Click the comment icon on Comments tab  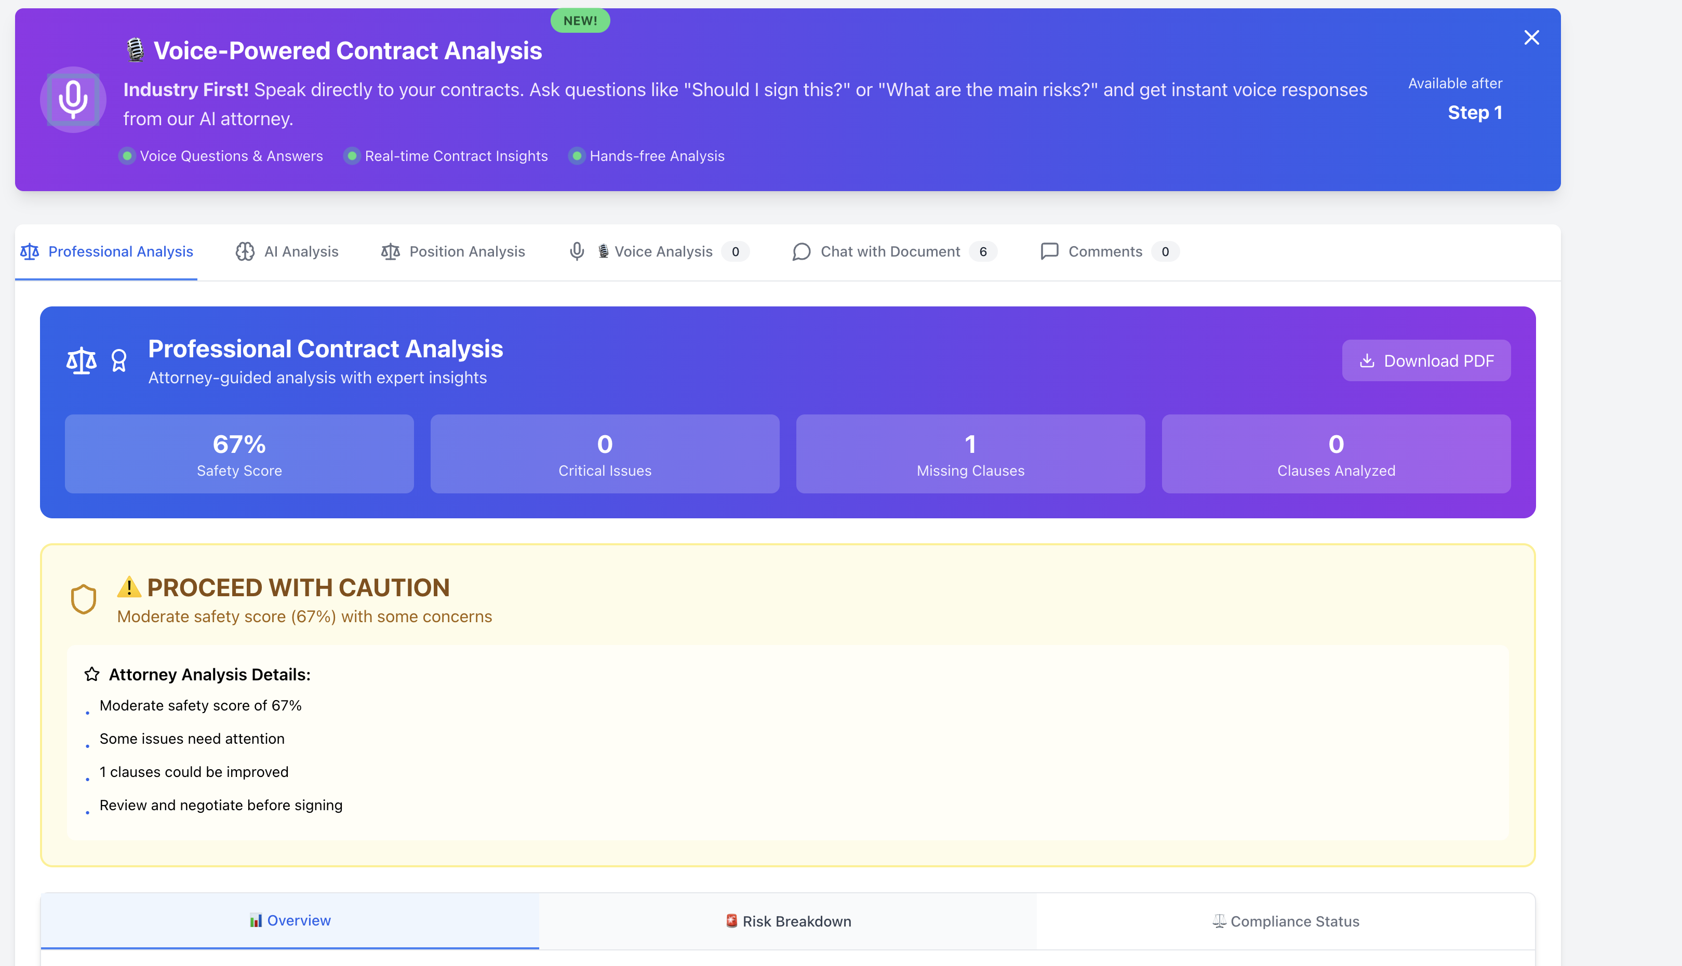coord(1049,251)
